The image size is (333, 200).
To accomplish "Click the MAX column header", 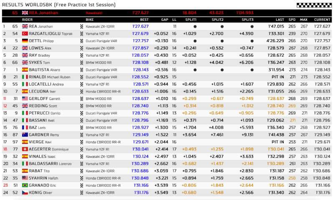I will click(304, 20).
